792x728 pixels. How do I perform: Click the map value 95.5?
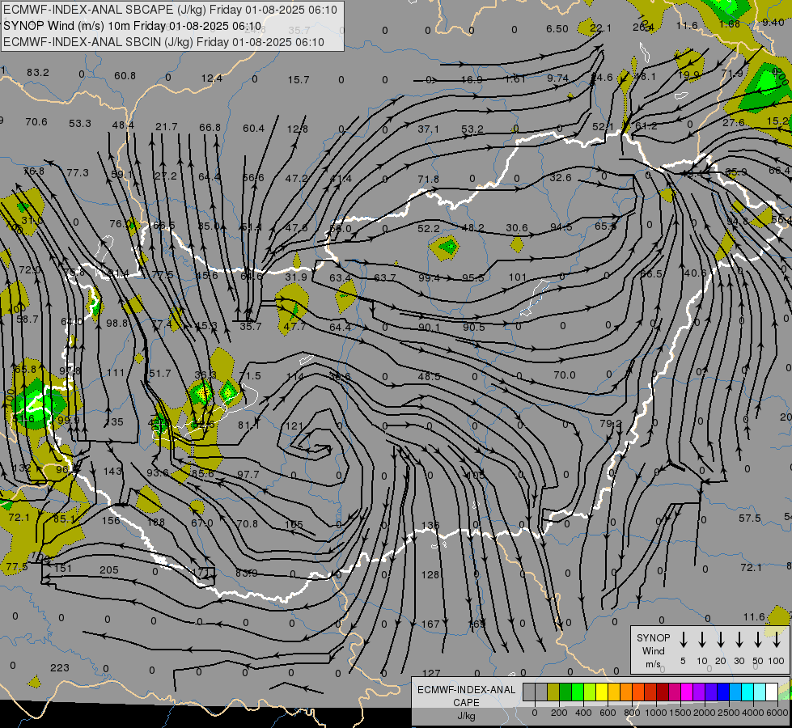(473, 278)
